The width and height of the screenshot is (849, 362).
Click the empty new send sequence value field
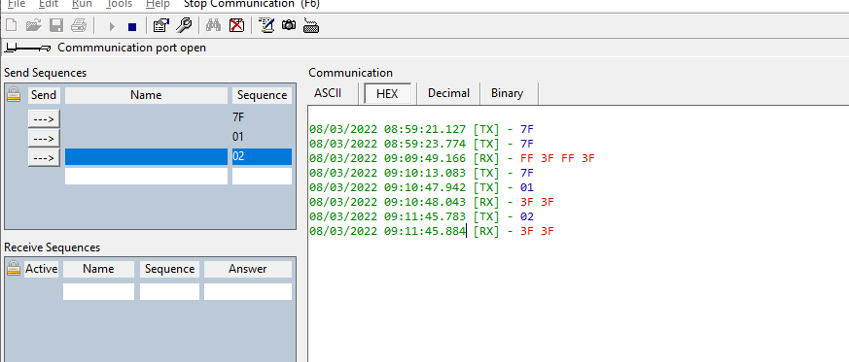[262, 176]
